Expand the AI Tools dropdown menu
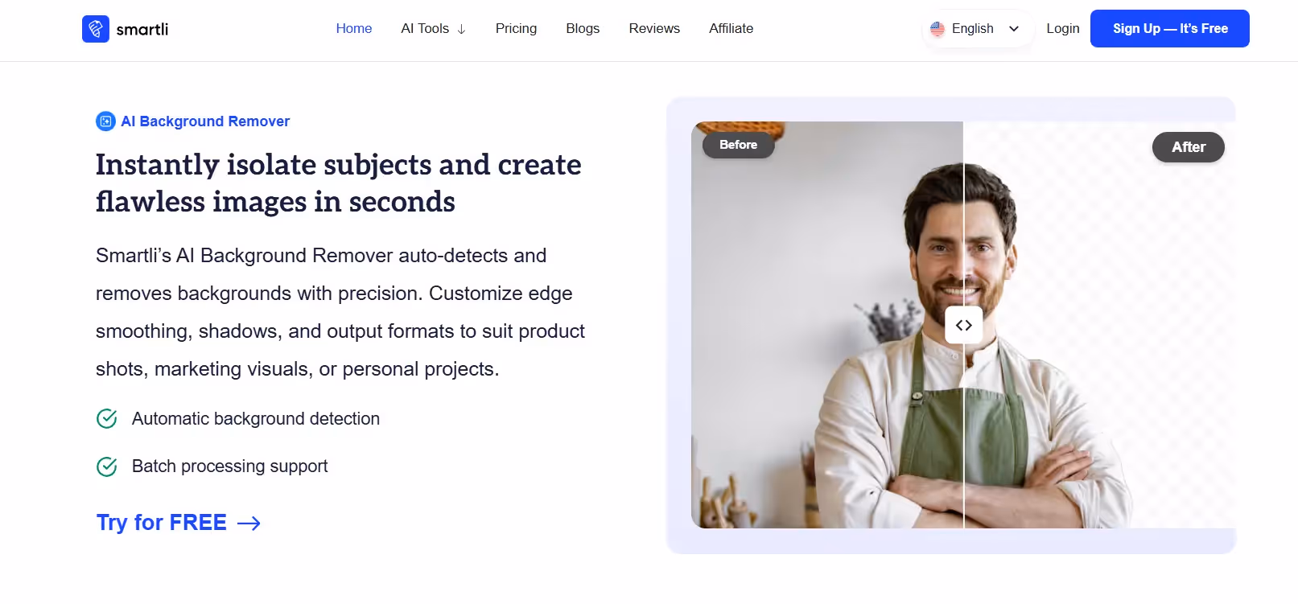This screenshot has height=604, width=1298. [x=434, y=29]
